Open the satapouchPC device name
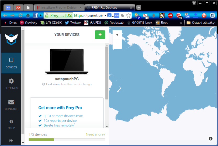The width and height of the screenshot is (218, 146). tap(67, 79)
